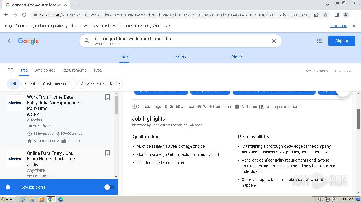This screenshot has height=203, width=361.
Task: Open the Learn more link in update bar
Action: point(338,26)
